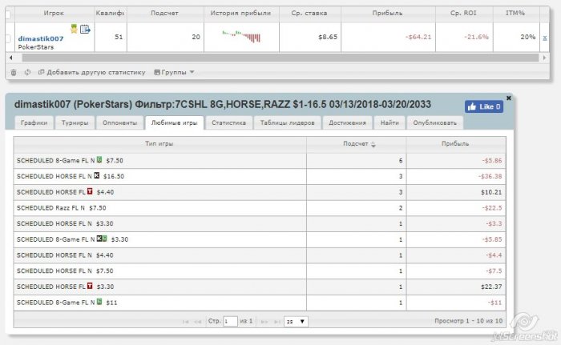
Task: Remove dimastik007 row using the x link
Action: [544, 38]
